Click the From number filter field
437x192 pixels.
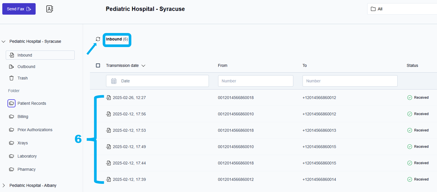pyautogui.click(x=255, y=81)
